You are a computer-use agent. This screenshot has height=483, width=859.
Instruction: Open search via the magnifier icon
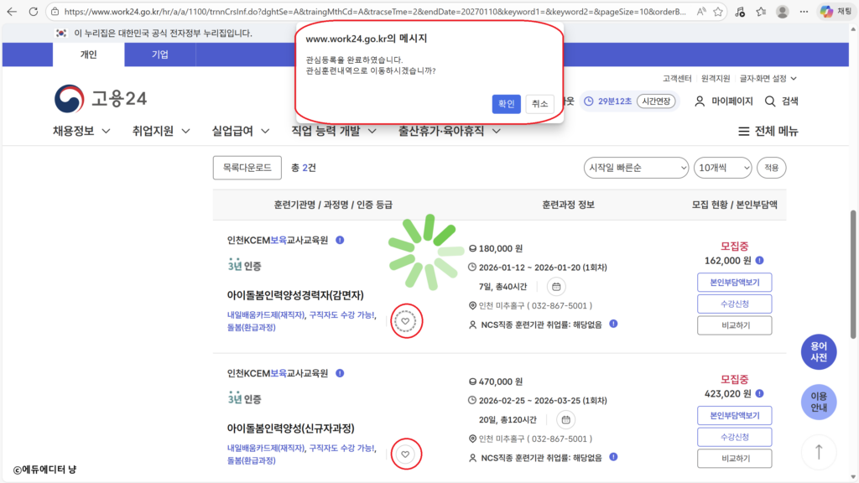pyautogui.click(x=768, y=100)
